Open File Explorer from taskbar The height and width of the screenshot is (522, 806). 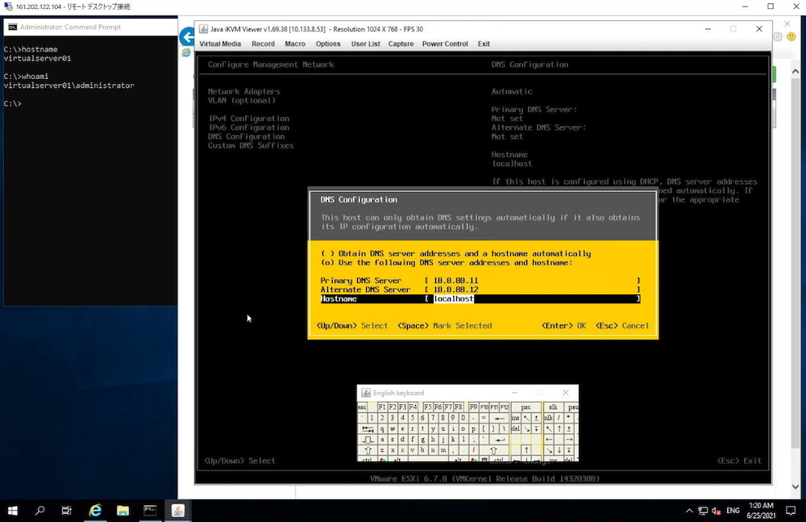(123, 511)
